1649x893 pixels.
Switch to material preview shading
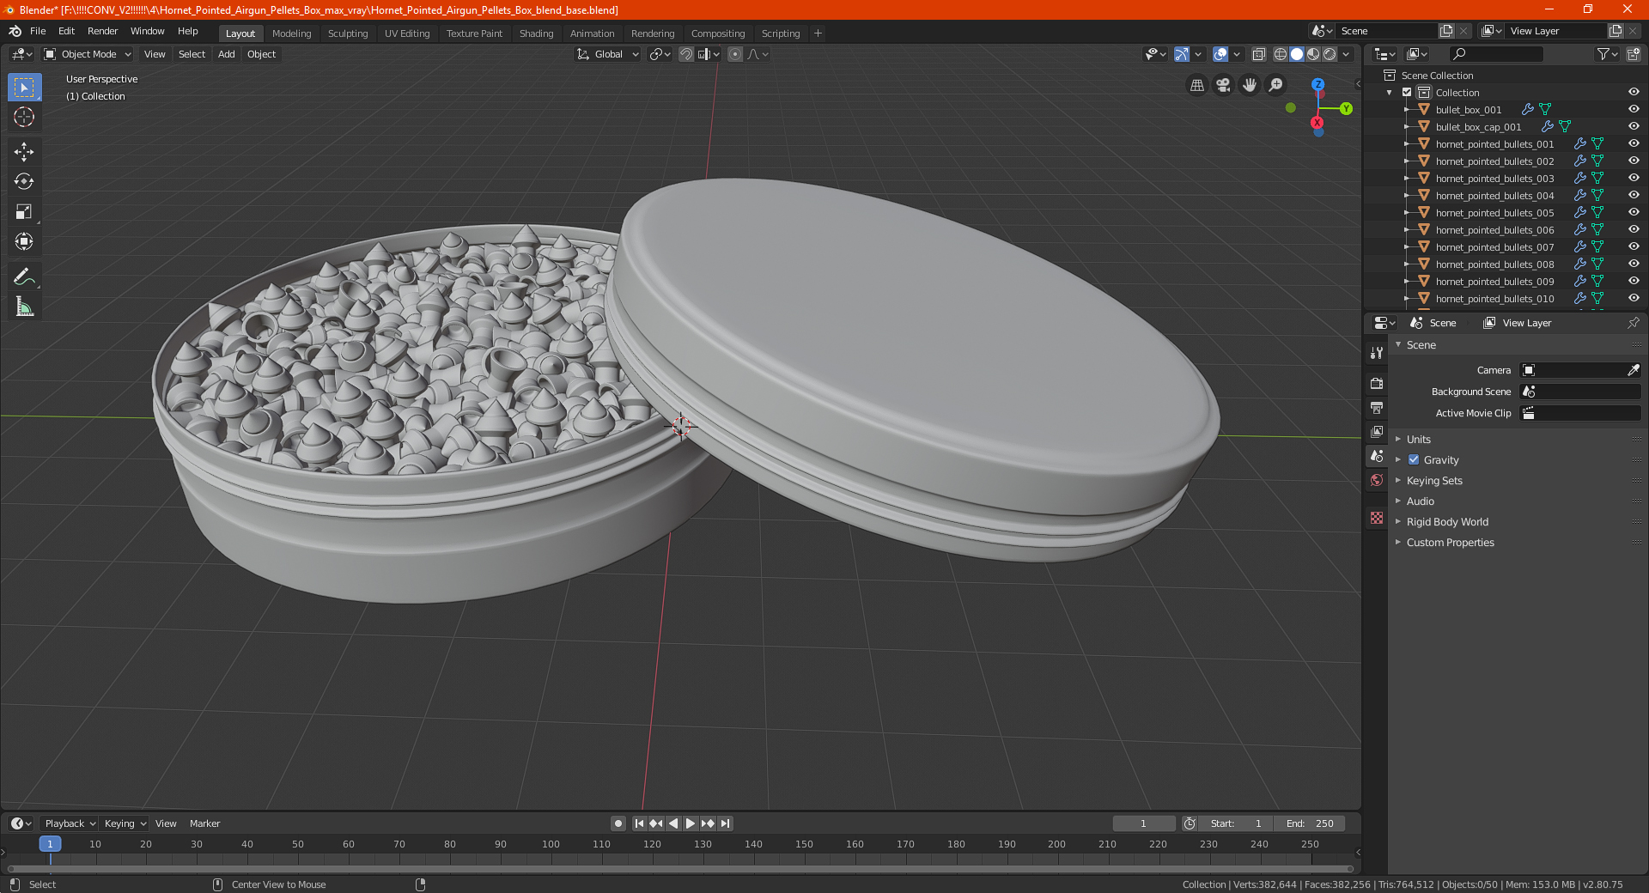pos(1313,54)
